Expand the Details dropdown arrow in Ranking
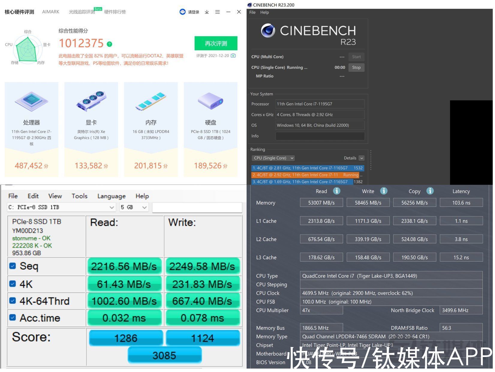This screenshot has width=495, height=372. point(362,158)
